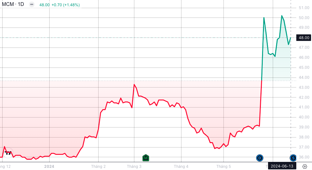Click the 40.00 price scale label
Image resolution: width=312 pixels, height=170 pixels.
tap(304, 117)
